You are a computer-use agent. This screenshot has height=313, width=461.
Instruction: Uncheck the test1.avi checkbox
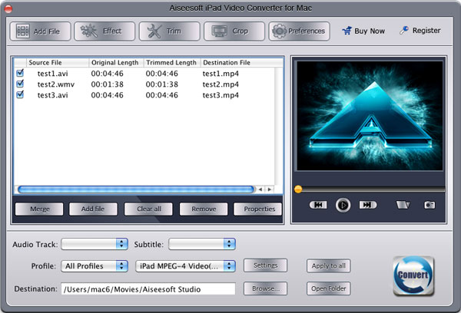click(20, 73)
